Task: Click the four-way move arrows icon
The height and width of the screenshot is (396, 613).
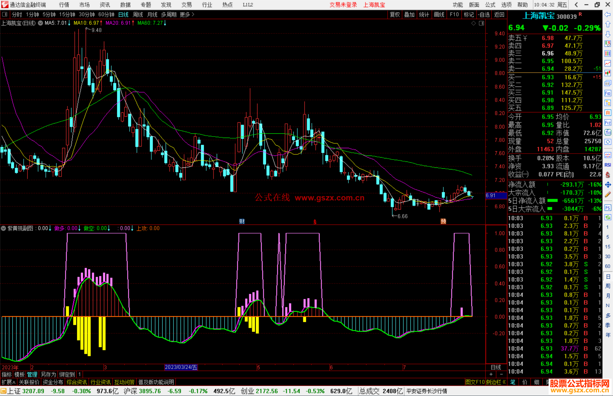Action: pyautogui.click(x=608, y=185)
